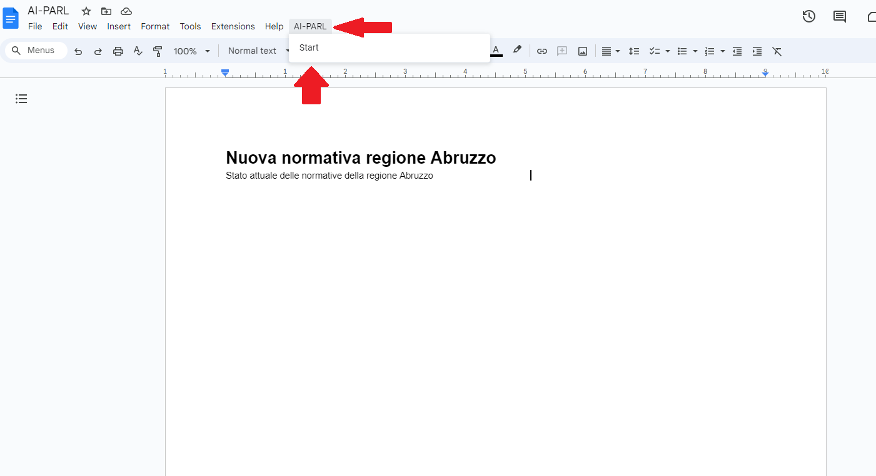This screenshot has height=476, width=876.
Task: Star the AI-PARL document
Action: (86, 11)
